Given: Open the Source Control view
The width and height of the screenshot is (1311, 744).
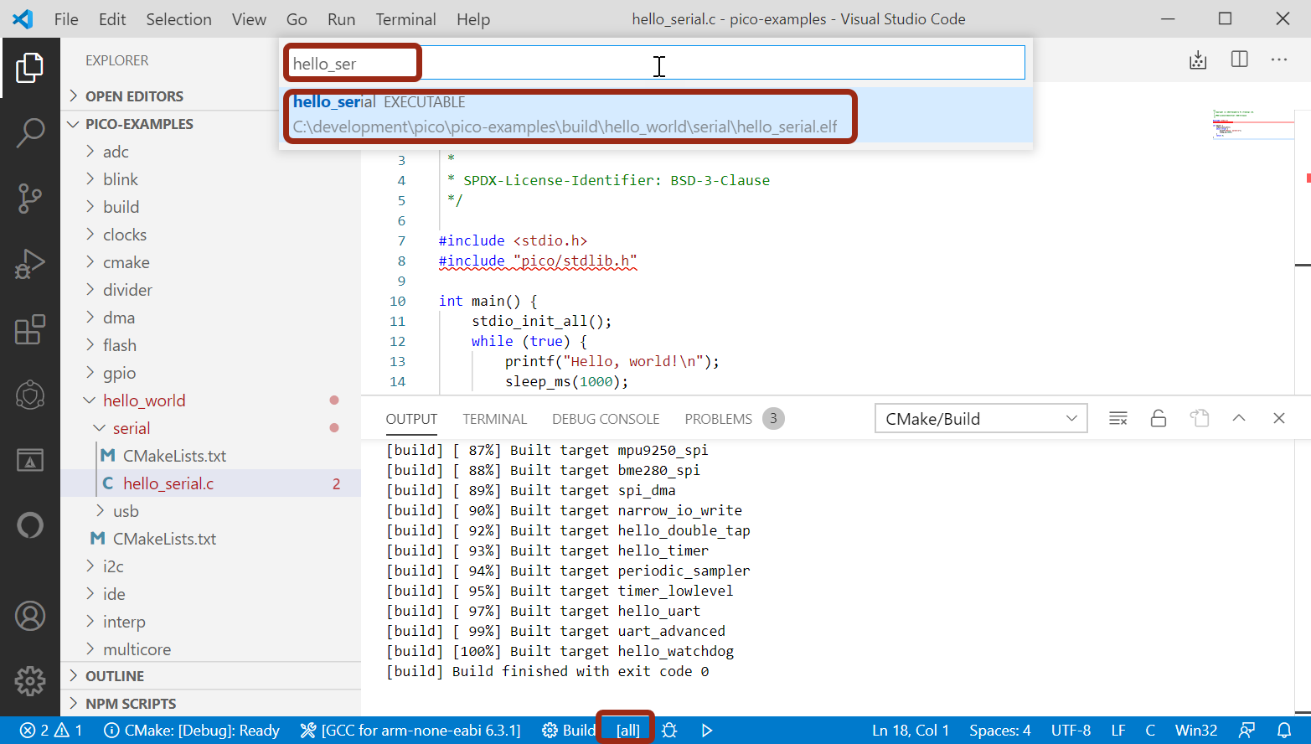Looking at the screenshot, I should tap(30, 199).
